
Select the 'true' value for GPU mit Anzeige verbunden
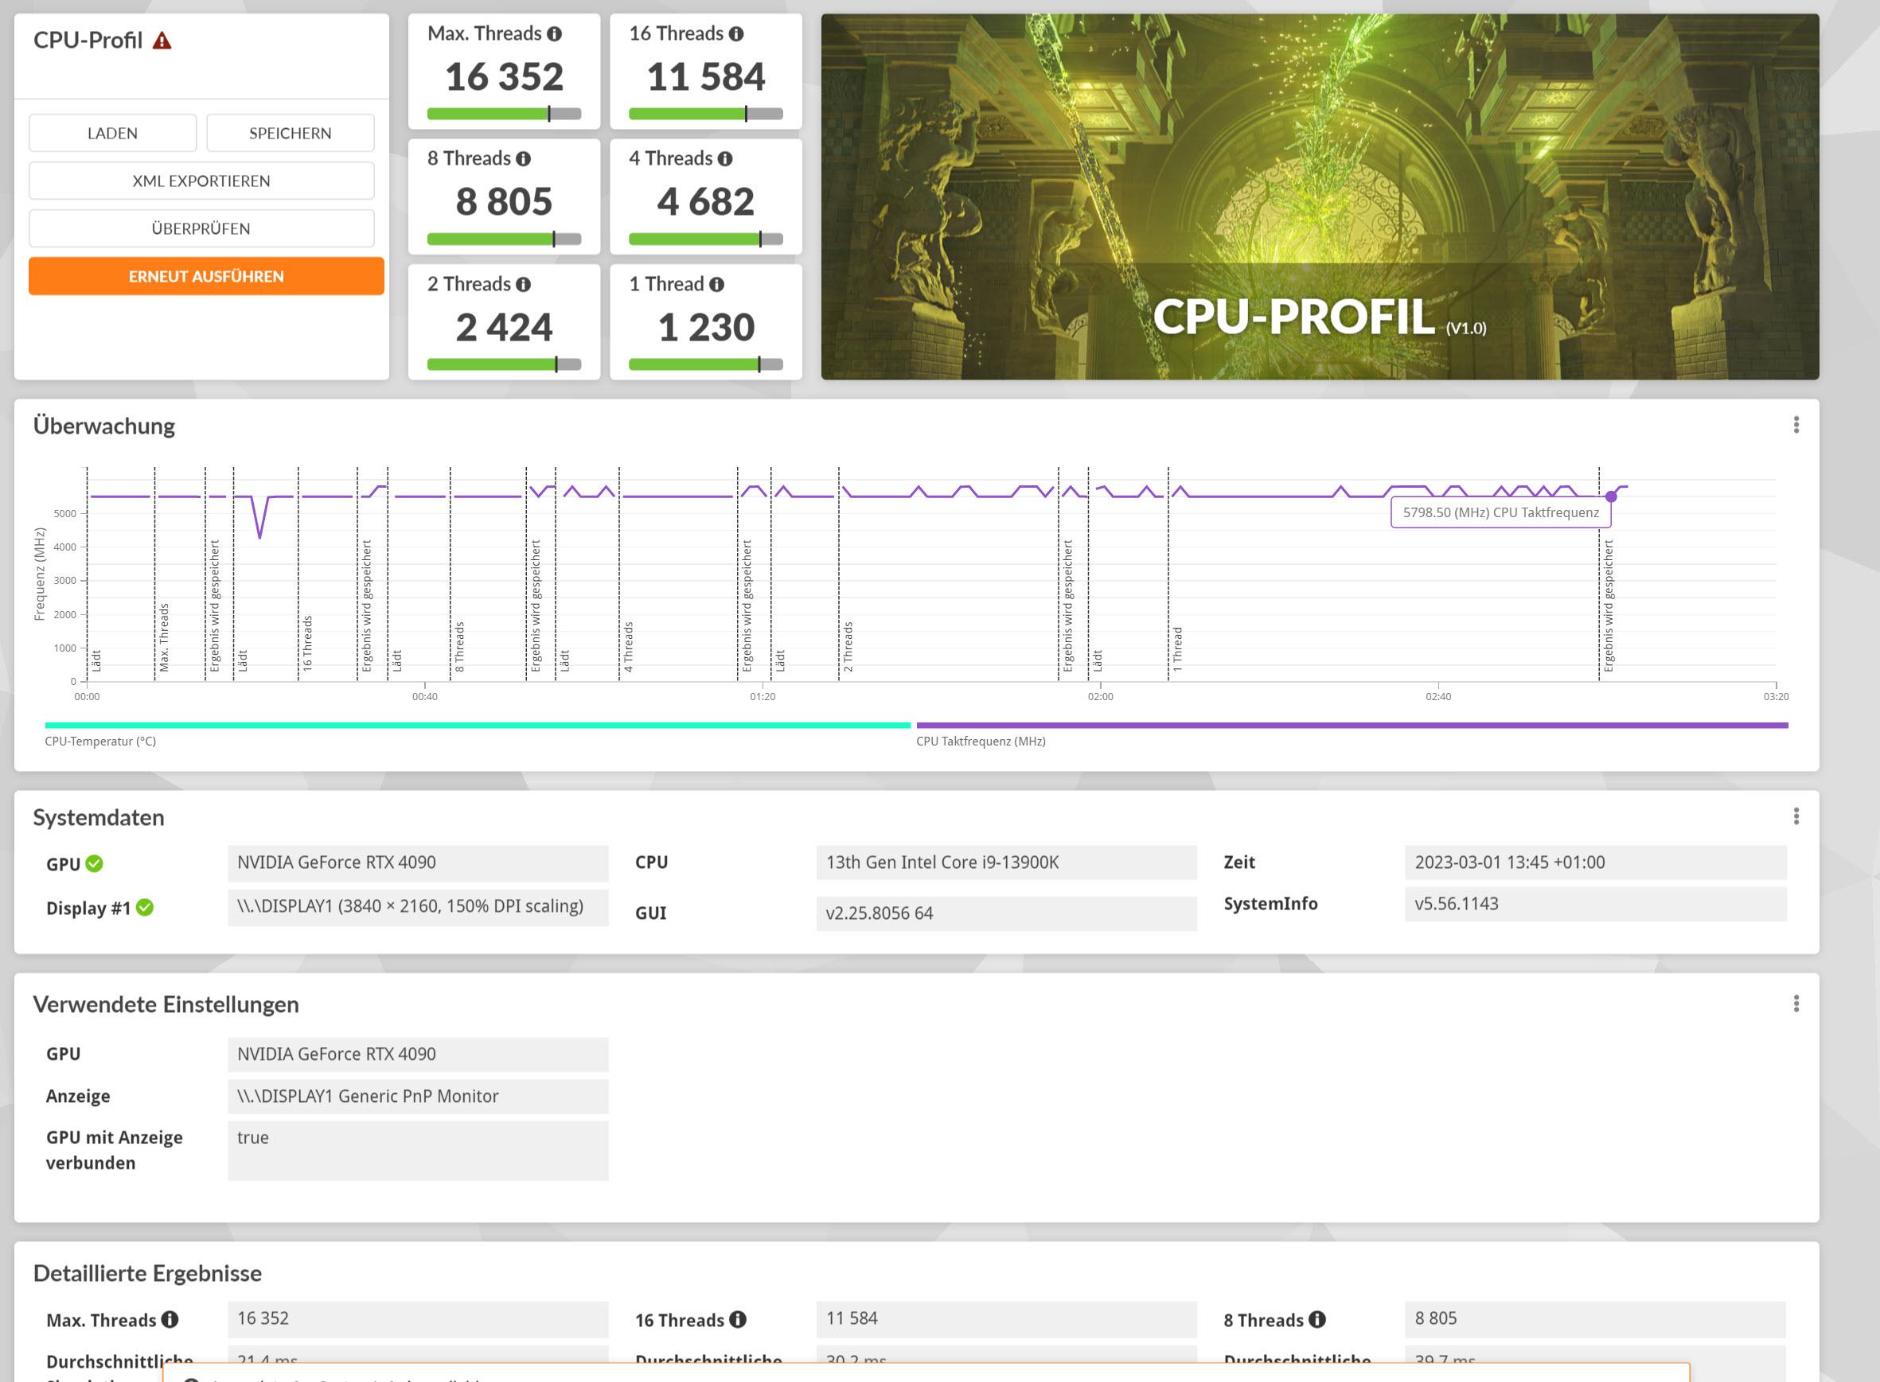[x=418, y=1150]
